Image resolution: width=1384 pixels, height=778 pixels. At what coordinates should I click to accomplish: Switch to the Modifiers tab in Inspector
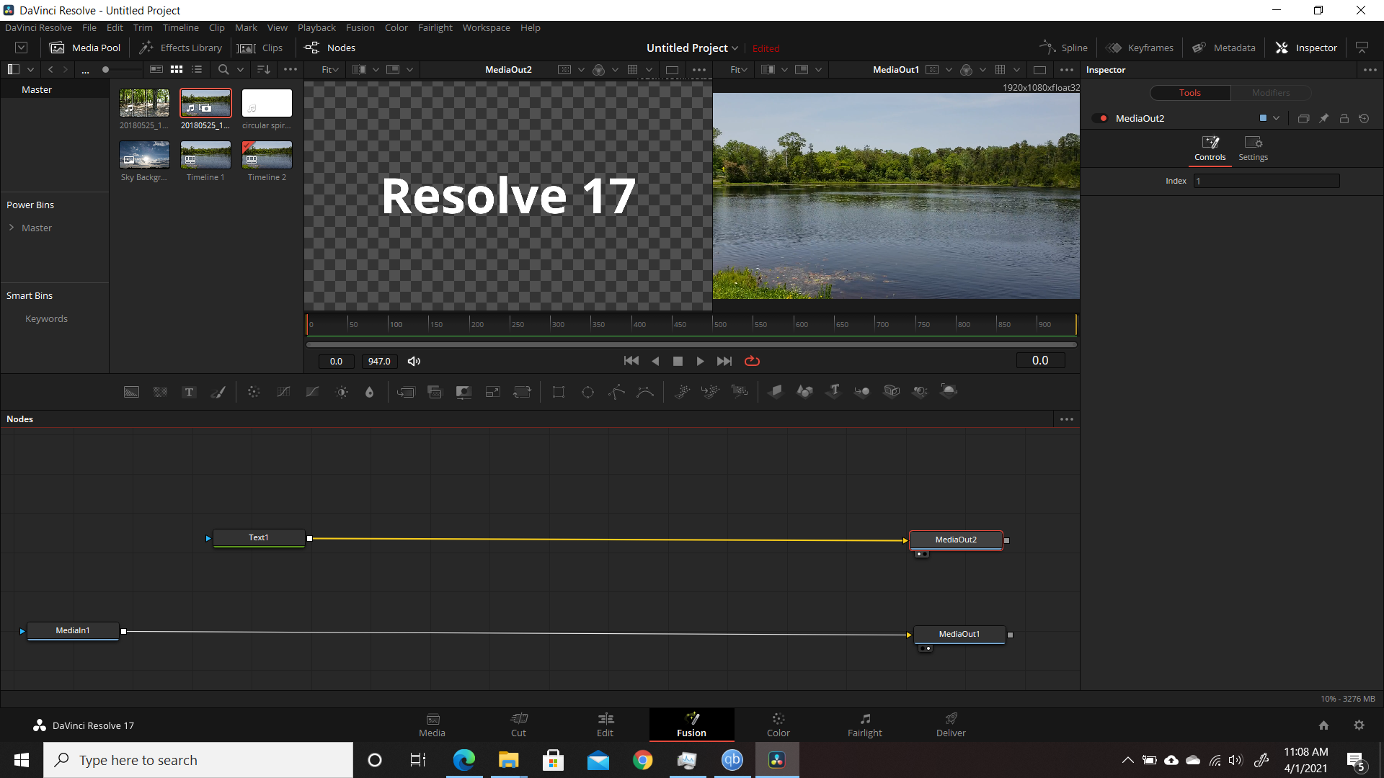(x=1271, y=93)
